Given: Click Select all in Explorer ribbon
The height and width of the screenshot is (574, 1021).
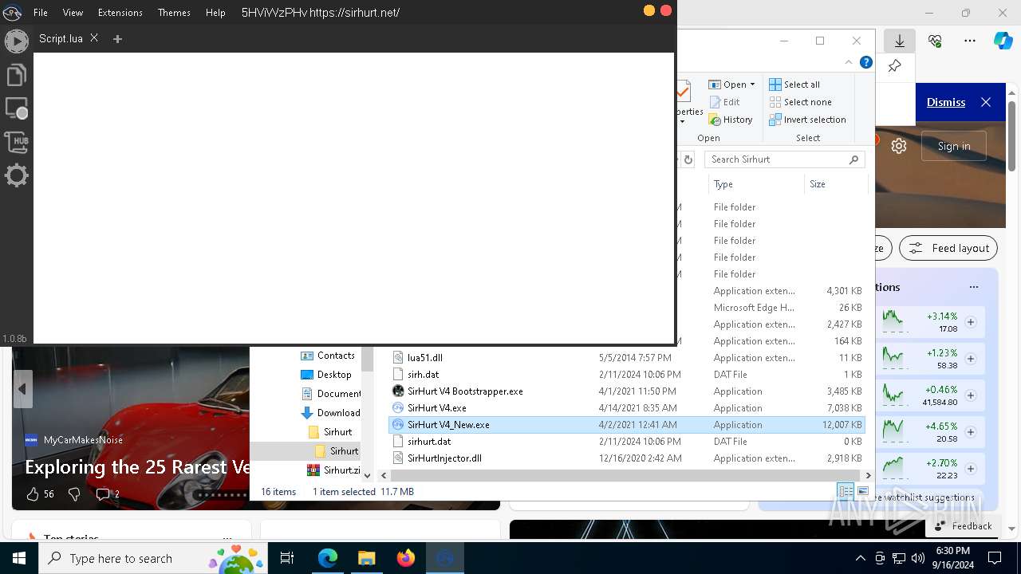Looking at the screenshot, I should click(794, 85).
